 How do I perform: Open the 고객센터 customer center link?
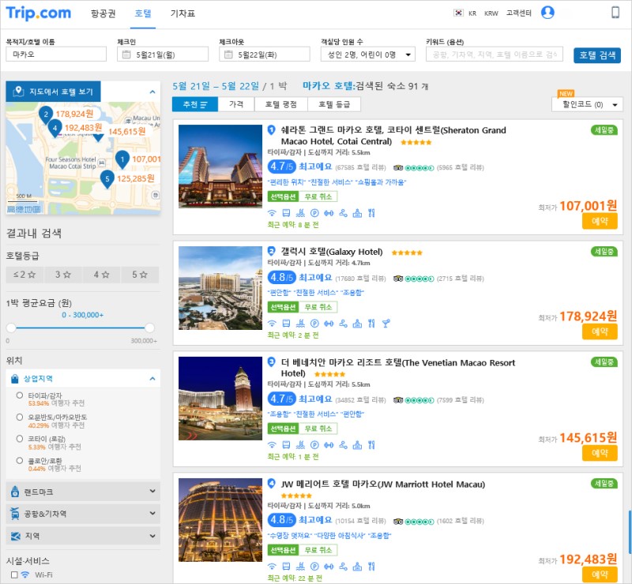click(x=518, y=13)
